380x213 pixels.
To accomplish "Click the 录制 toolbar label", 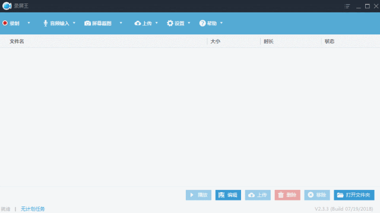I will pos(14,24).
